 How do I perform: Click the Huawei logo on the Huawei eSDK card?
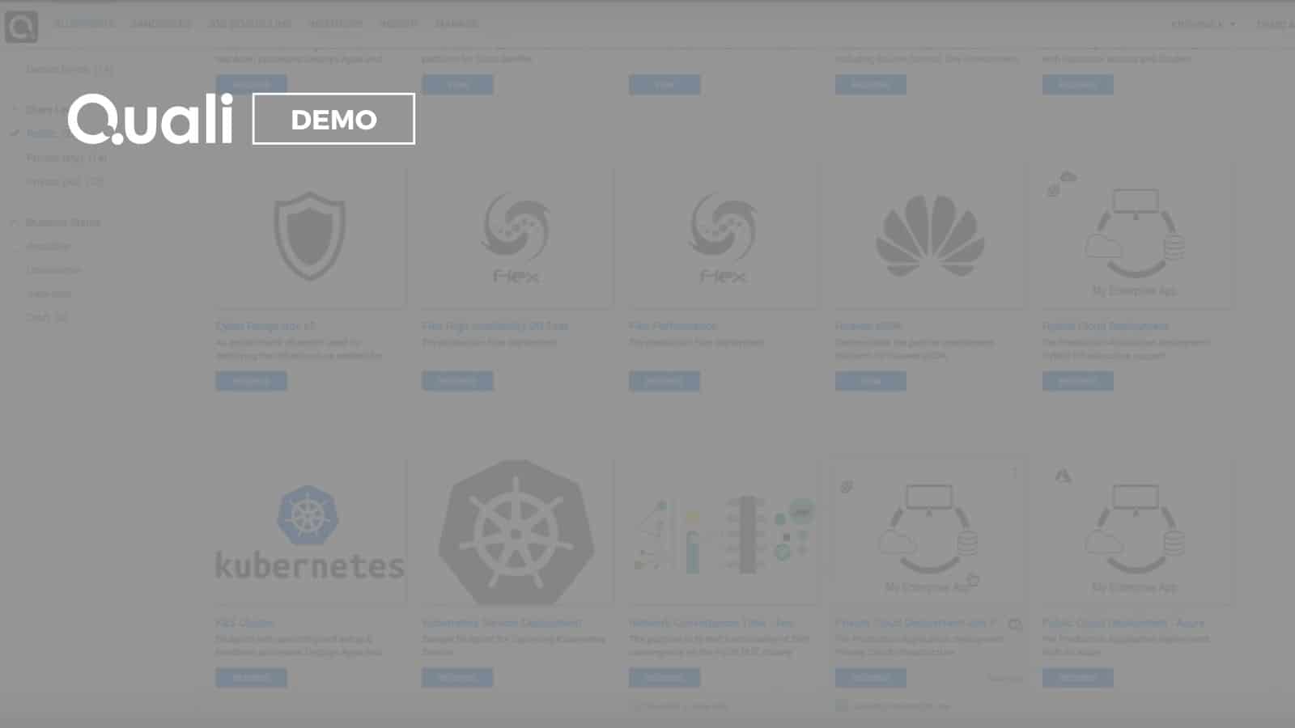(x=928, y=235)
